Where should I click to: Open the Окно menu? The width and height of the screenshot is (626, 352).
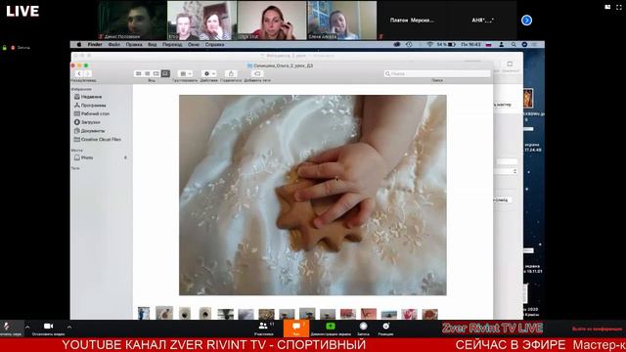pos(194,45)
